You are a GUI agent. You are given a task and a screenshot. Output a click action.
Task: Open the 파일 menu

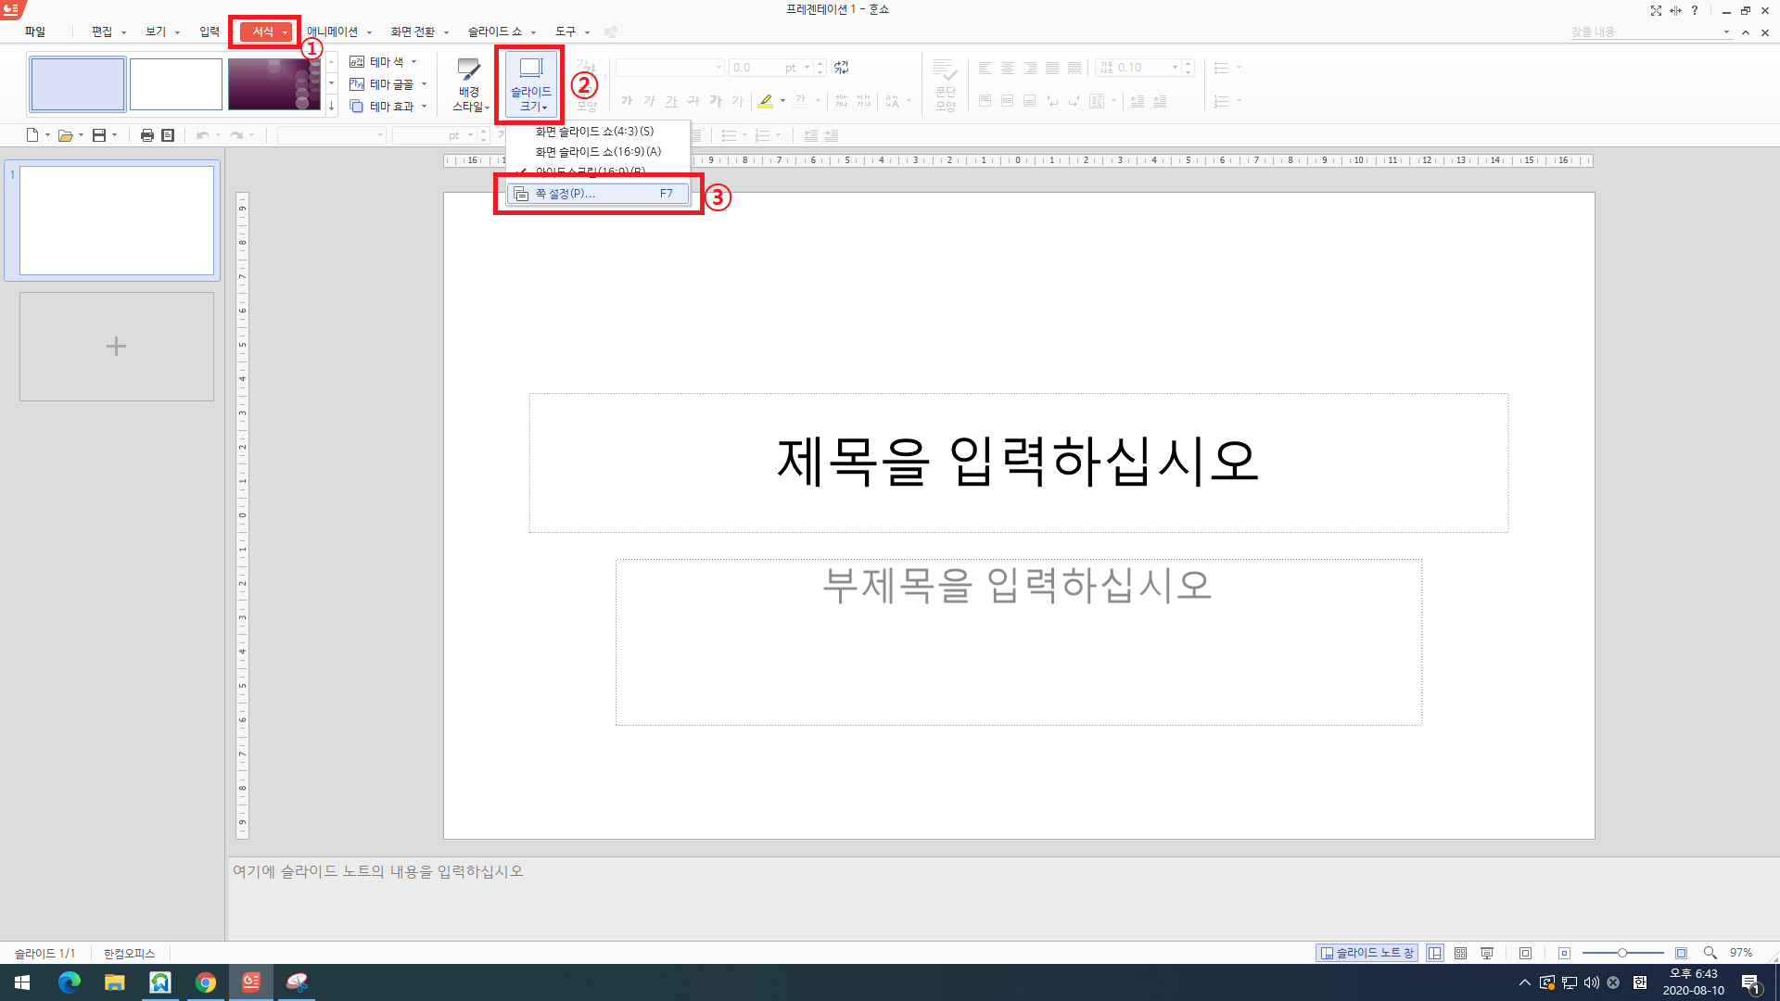[x=35, y=32]
